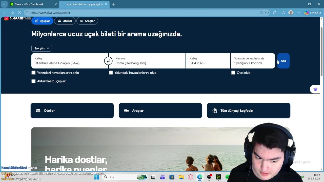Open Copilot Sohbet et button
This screenshot has width=324, height=182.
coord(313,13)
